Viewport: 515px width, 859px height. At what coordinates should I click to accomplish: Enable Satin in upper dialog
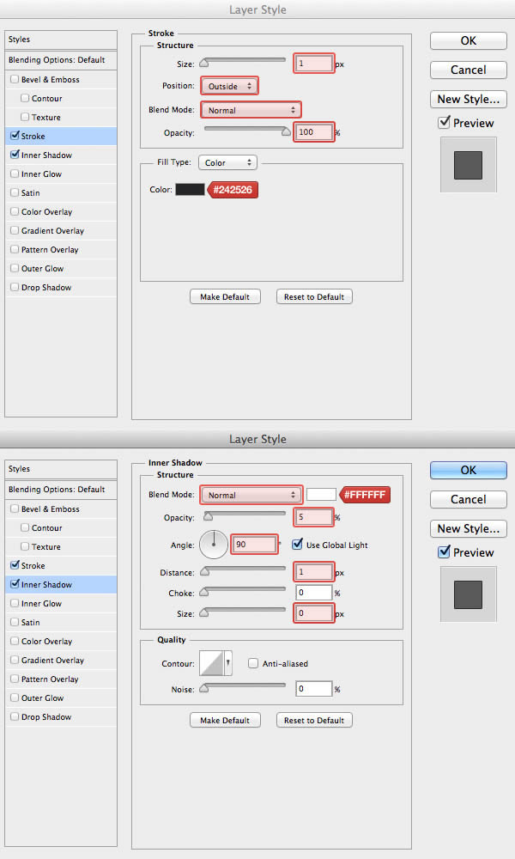point(15,192)
